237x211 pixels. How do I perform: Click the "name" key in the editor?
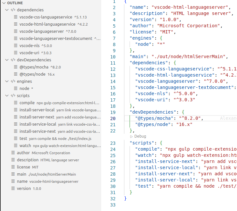click(x=138, y=7)
